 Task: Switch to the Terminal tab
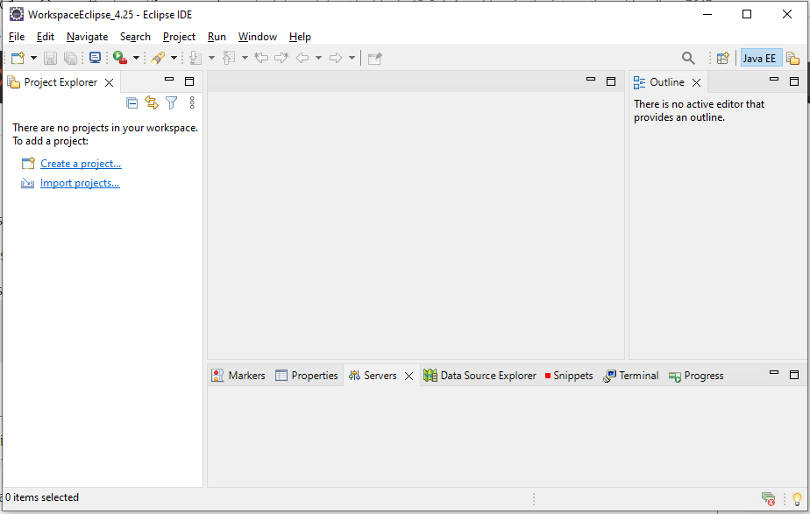(x=631, y=376)
